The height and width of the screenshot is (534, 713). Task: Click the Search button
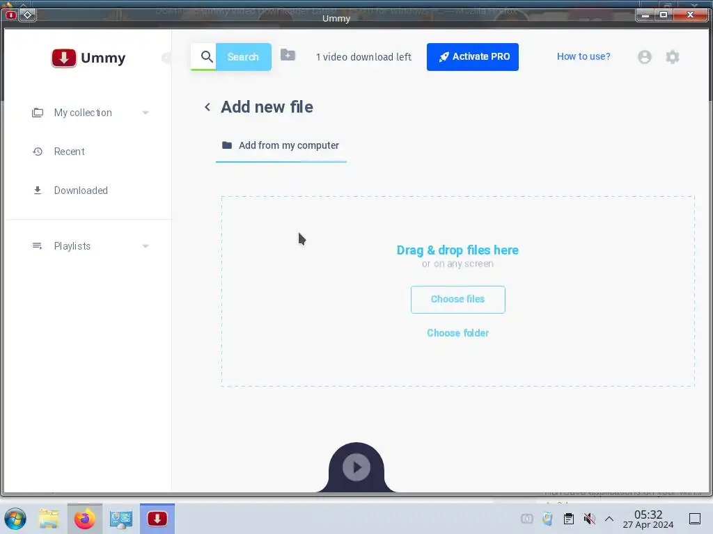tap(243, 57)
